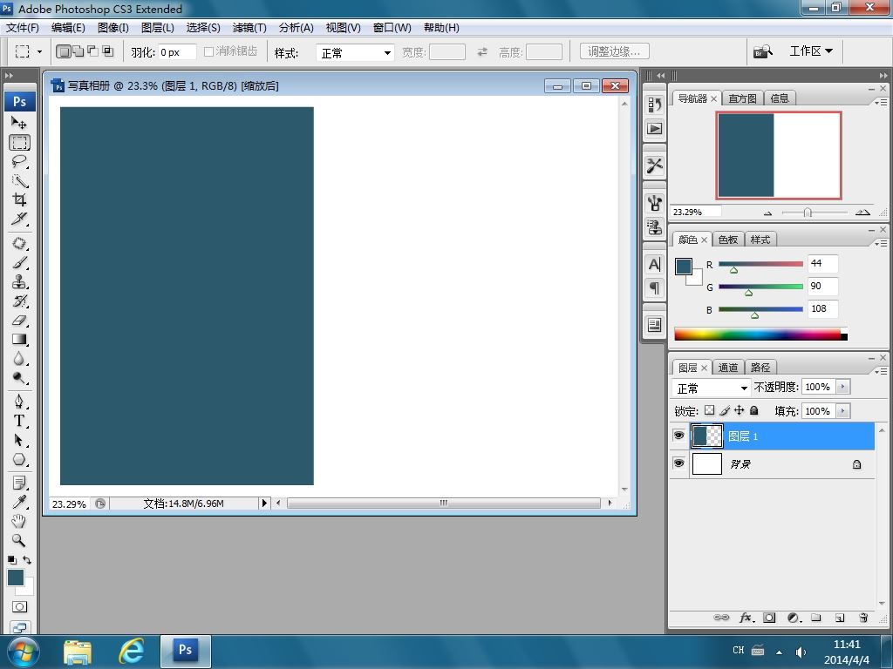This screenshot has height=669, width=893.
Task: Choose the Hand tool
Action: 19,521
